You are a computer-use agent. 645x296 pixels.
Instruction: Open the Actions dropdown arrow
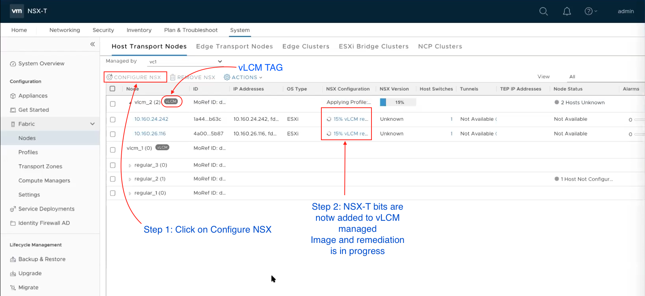(x=261, y=78)
